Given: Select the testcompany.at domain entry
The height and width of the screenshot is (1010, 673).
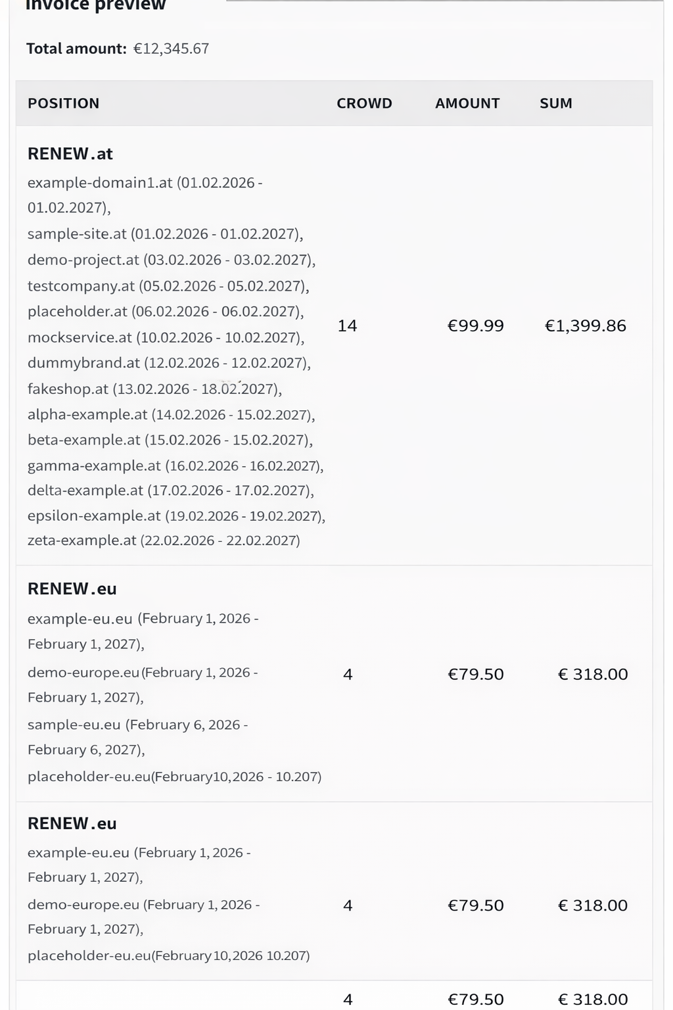Looking at the screenshot, I should [x=168, y=286].
